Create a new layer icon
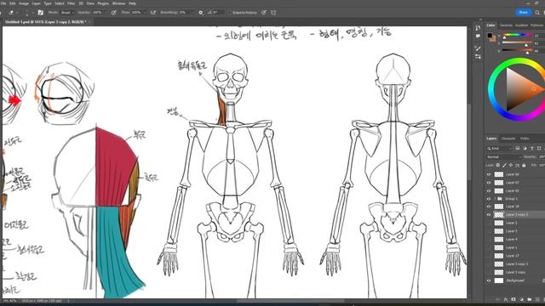545x306 pixels. coord(537,299)
